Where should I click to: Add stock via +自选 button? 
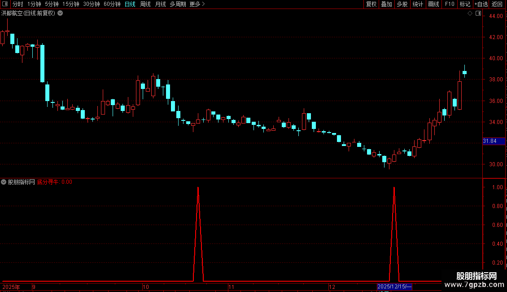click(x=481, y=4)
